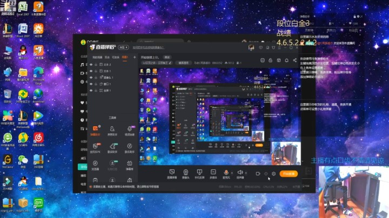The width and height of the screenshot is (389, 218).
Task: Hide the 文本 1 layer
Action: pos(91,71)
